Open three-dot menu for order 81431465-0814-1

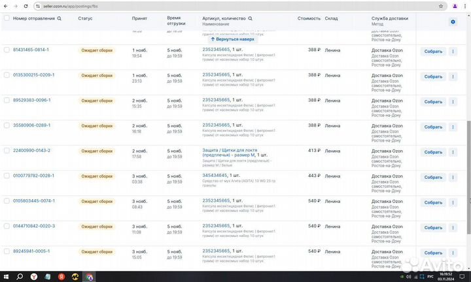(453, 51)
